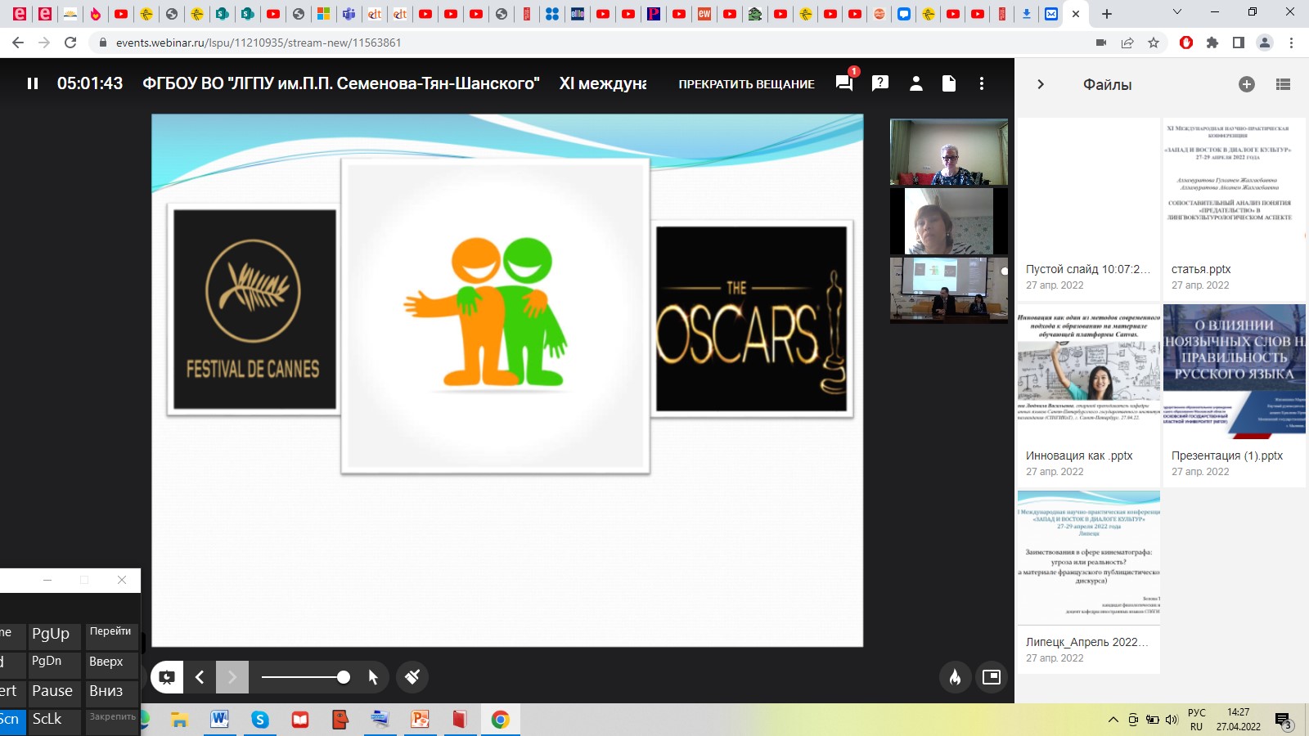Open file статья.pptx
This screenshot has height=736, width=1309.
pos(1235,209)
